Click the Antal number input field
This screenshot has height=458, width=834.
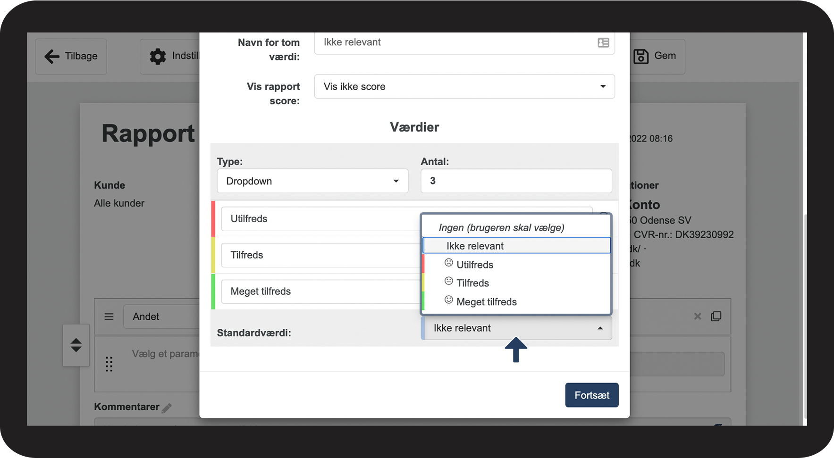tap(516, 181)
